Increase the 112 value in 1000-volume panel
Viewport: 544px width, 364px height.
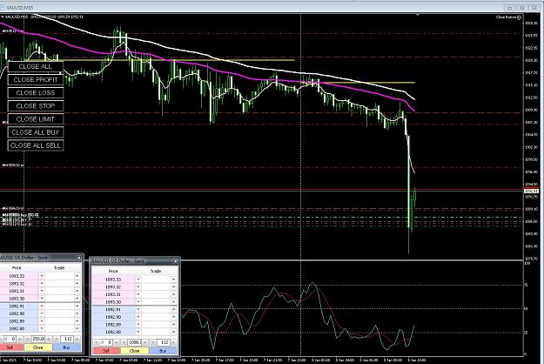tap(173, 342)
